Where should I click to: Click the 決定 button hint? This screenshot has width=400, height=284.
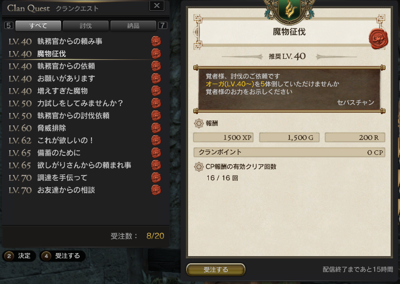(19, 256)
